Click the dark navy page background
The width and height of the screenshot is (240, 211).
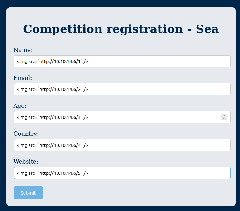click(x=3, y=107)
